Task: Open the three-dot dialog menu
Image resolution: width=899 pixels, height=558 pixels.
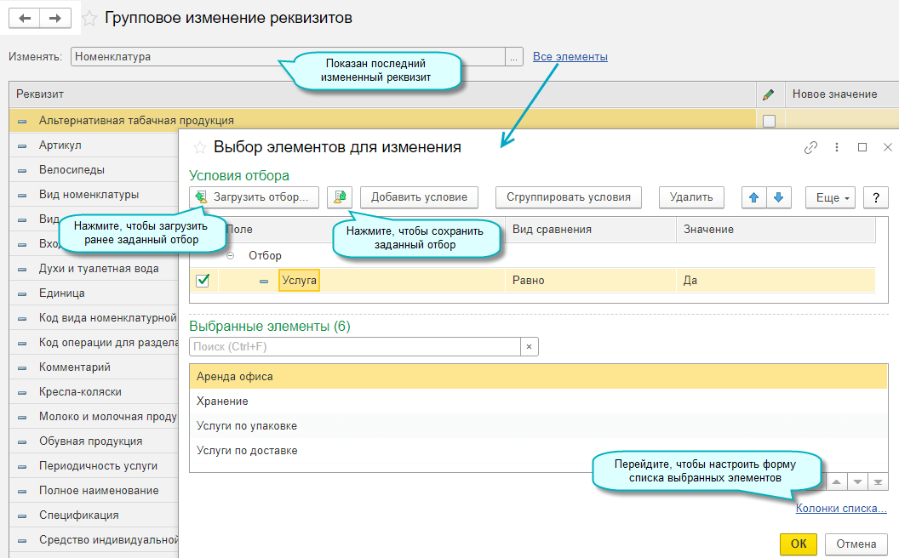Action: point(837,147)
